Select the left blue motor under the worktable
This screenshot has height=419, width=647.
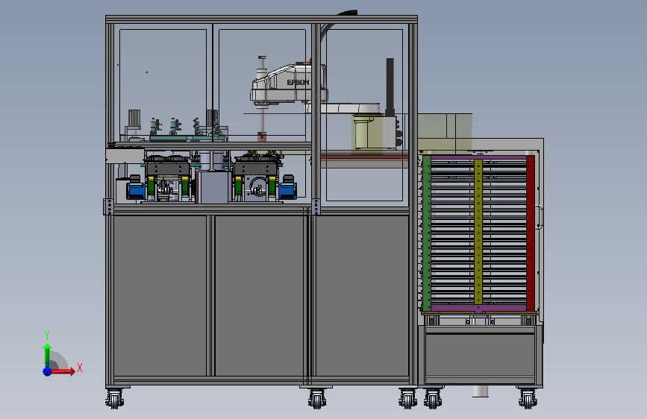[x=136, y=190]
